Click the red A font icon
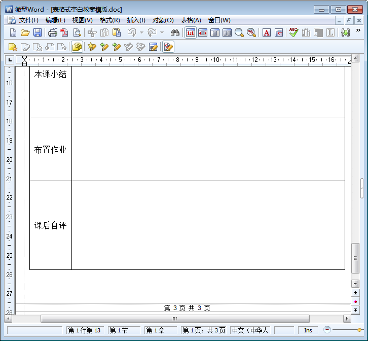Viewport: 368px width, 341px height. tap(266, 32)
